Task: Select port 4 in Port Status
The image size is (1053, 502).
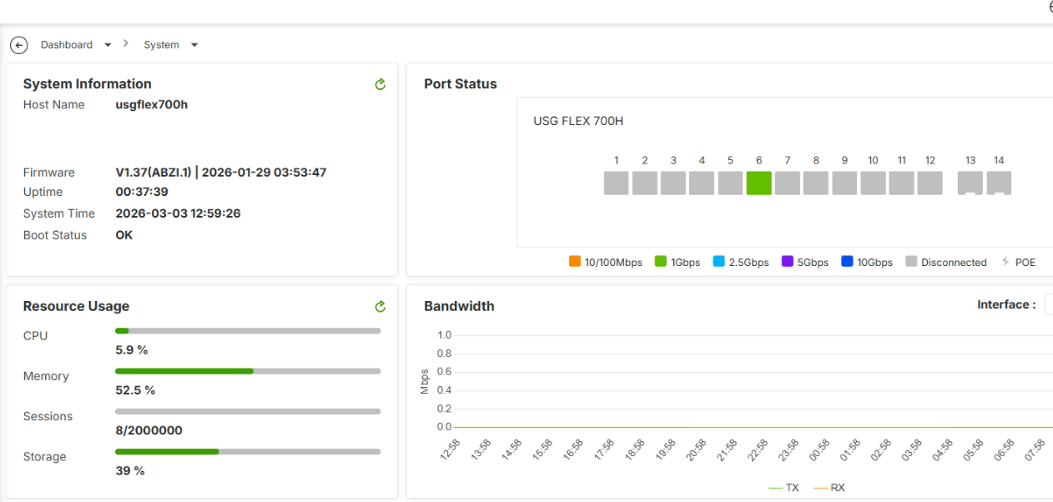Action: 702,183
